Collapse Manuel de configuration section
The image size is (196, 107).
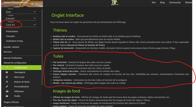15,63
